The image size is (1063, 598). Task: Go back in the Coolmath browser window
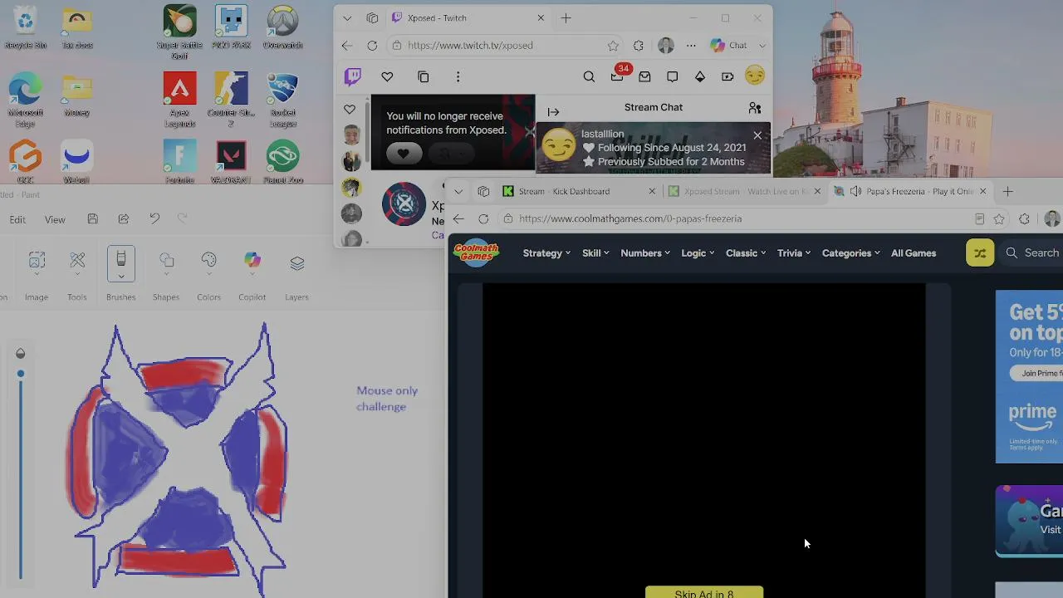click(x=458, y=218)
